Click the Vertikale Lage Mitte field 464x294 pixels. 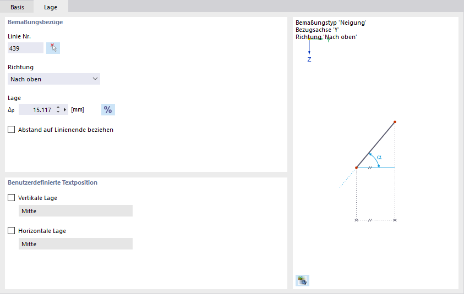pyautogui.click(x=75, y=211)
